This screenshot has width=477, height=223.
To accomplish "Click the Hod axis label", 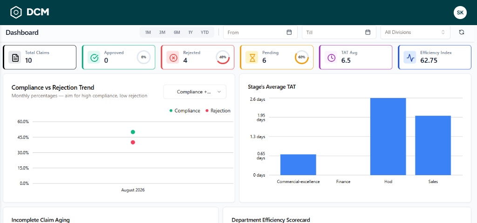I will click(388, 182).
